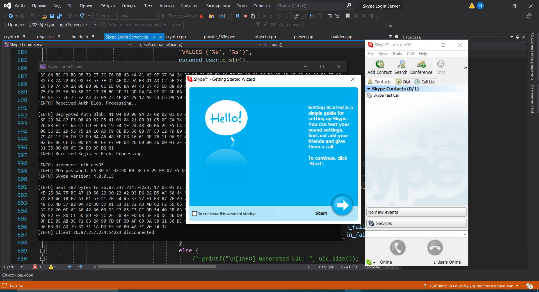Image resolution: width=539 pixels, height=292 pixels.
Task: Pause debugging with Break All icon
Action: (238, 16)
